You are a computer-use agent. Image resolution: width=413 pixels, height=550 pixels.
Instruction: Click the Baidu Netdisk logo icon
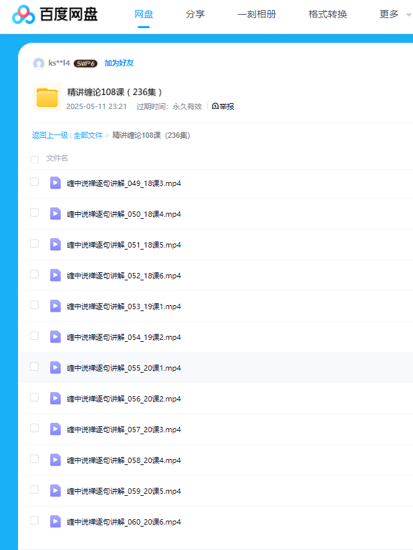(x=23, y=14)
